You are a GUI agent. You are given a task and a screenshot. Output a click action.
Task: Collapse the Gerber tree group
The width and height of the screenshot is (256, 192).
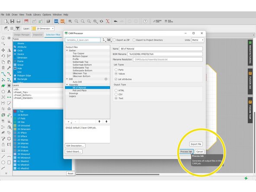coord(67,51)
